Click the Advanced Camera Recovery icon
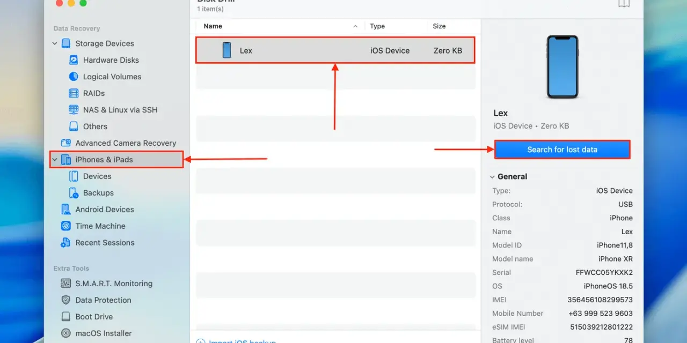 click(x=65, y=143)
